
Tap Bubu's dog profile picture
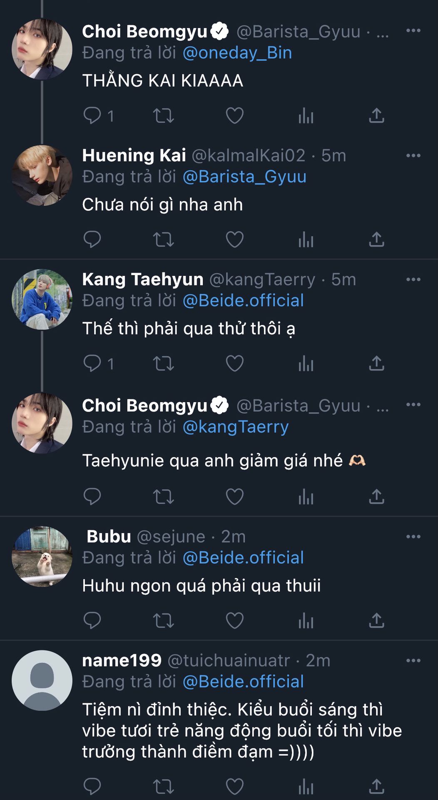[x=42, y=556]
